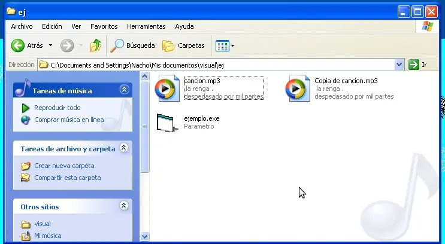
Task: Click the green Atrás back arrow
Action: coord(18,45)
